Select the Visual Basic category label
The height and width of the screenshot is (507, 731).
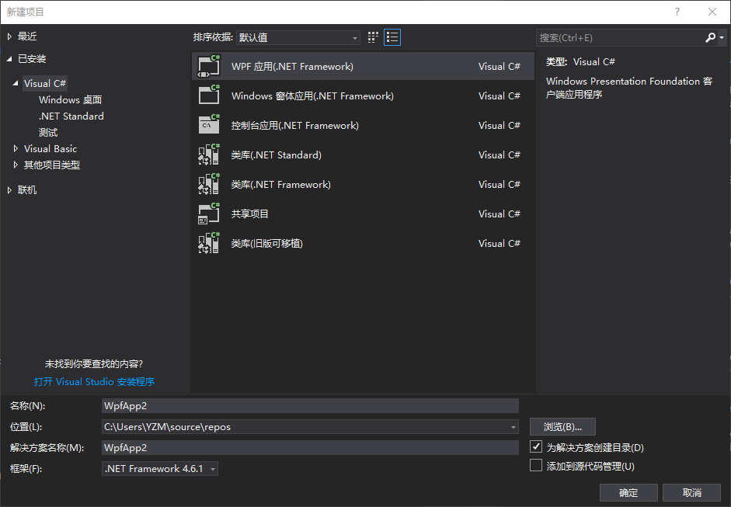pos(50,148)
